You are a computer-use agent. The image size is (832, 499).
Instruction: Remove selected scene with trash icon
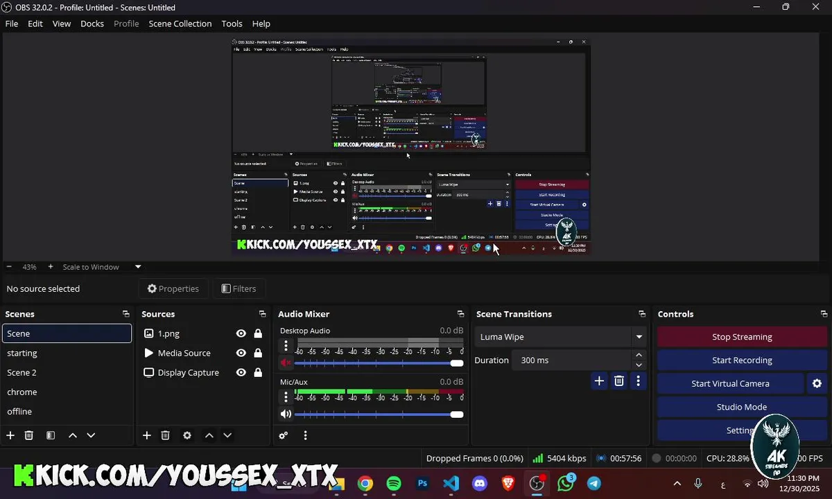click(29, 435)
